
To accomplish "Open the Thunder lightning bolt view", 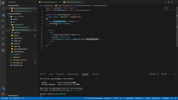I will coord(3,44).
